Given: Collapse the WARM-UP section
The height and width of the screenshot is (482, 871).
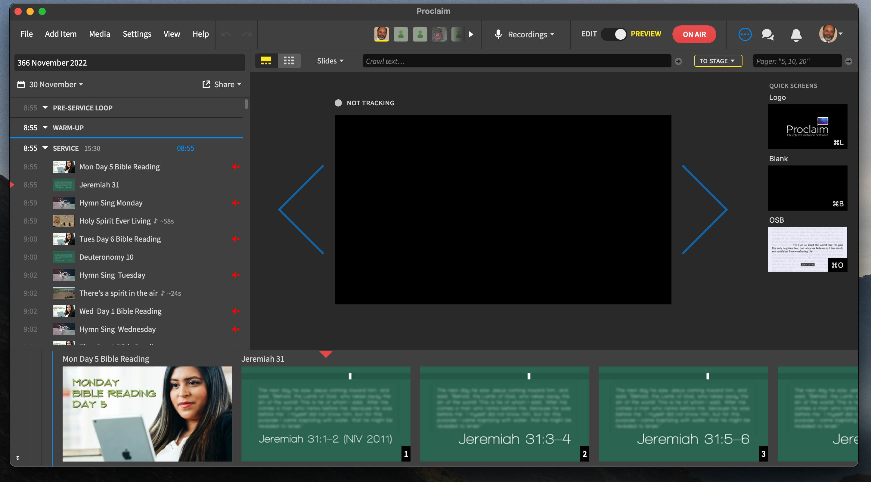Looking at the screenshot, I should 45,128.
